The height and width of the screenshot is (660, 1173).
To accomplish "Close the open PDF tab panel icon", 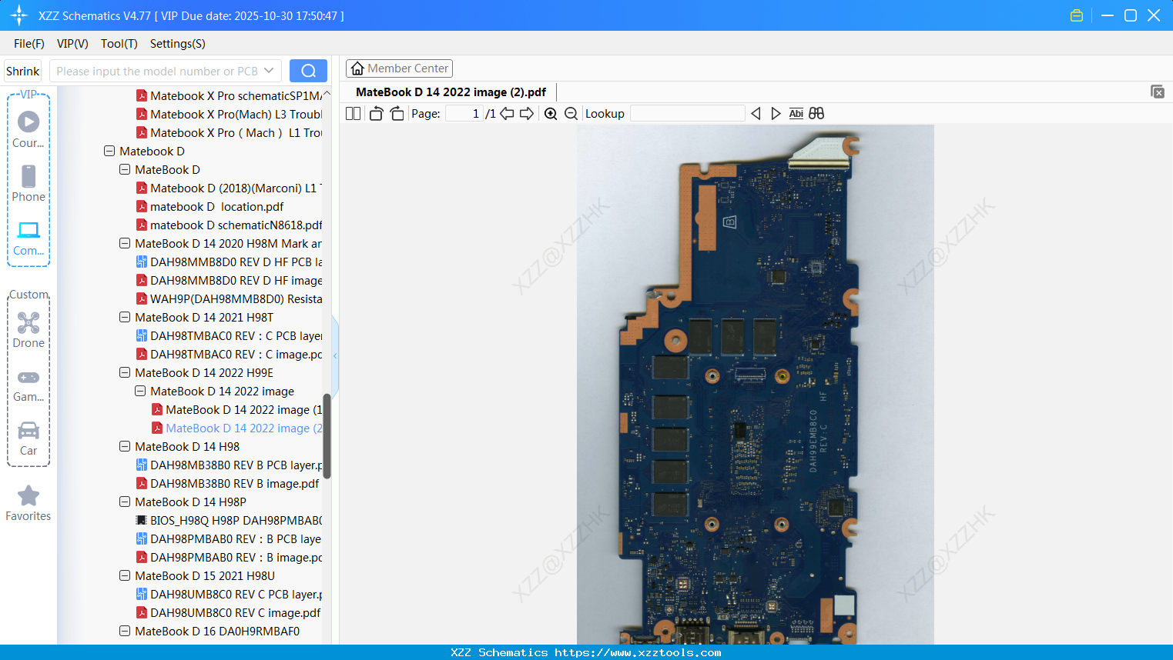I will pyautogui.click(x=1157, y=92).
